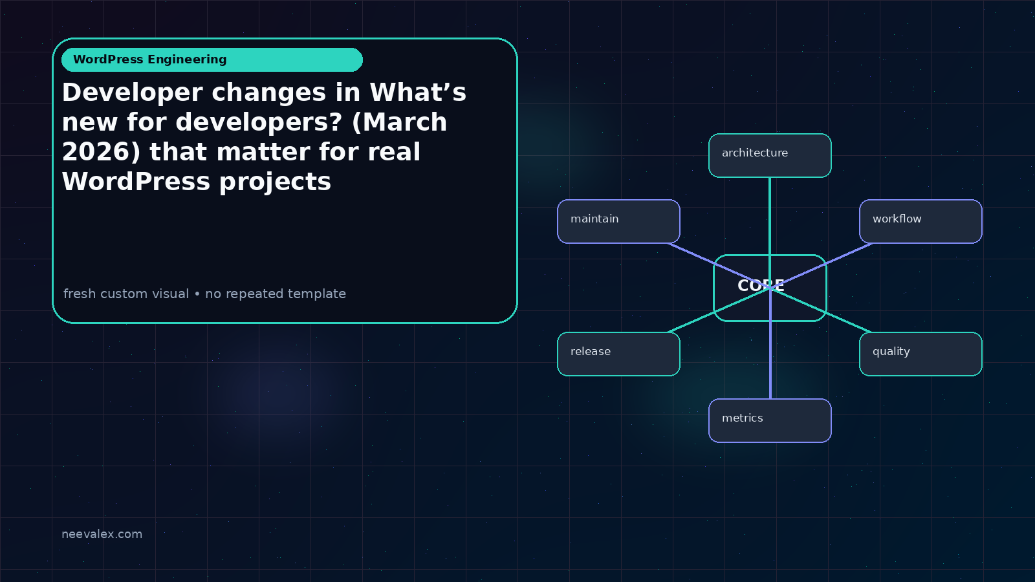Click the central CORE node
Image resolution: width=1035 pixels, height=582 pixels.
(x=770, y=288)
